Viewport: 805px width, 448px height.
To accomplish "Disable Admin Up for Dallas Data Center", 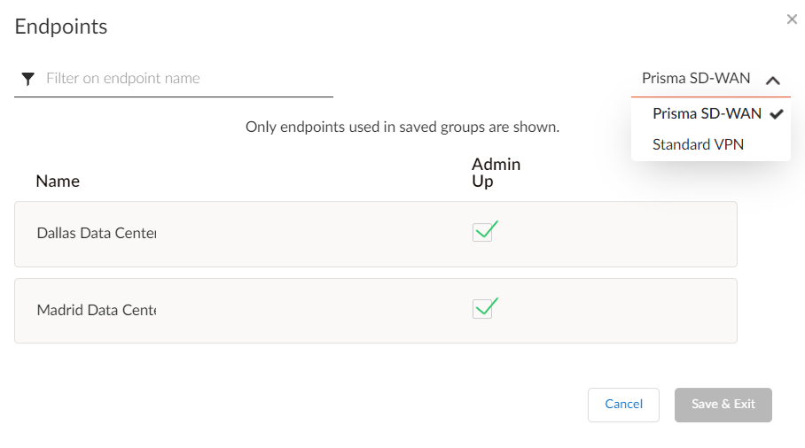I will tap(483, 233).
